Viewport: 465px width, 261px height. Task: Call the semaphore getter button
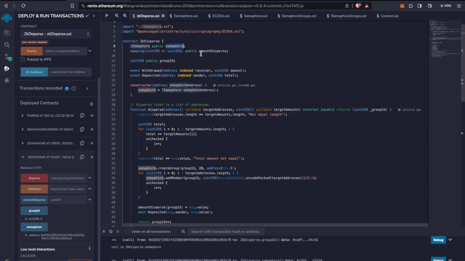tap(34, 227)
